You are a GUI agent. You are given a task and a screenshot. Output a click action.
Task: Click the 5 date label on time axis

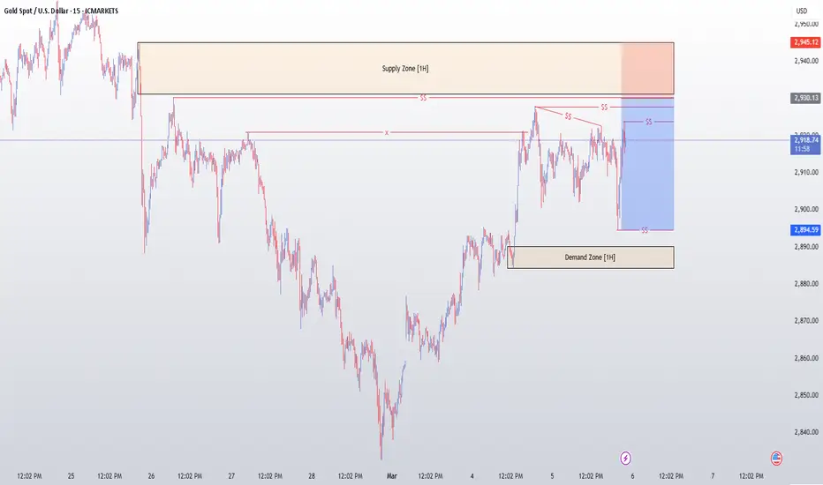pos(552,476)
